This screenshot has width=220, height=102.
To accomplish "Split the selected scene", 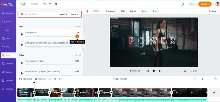I will click(x=50, y=79).
